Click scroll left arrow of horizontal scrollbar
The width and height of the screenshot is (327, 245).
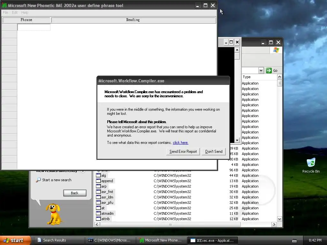click(97, 224)
